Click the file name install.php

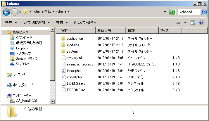coord(74,77)
